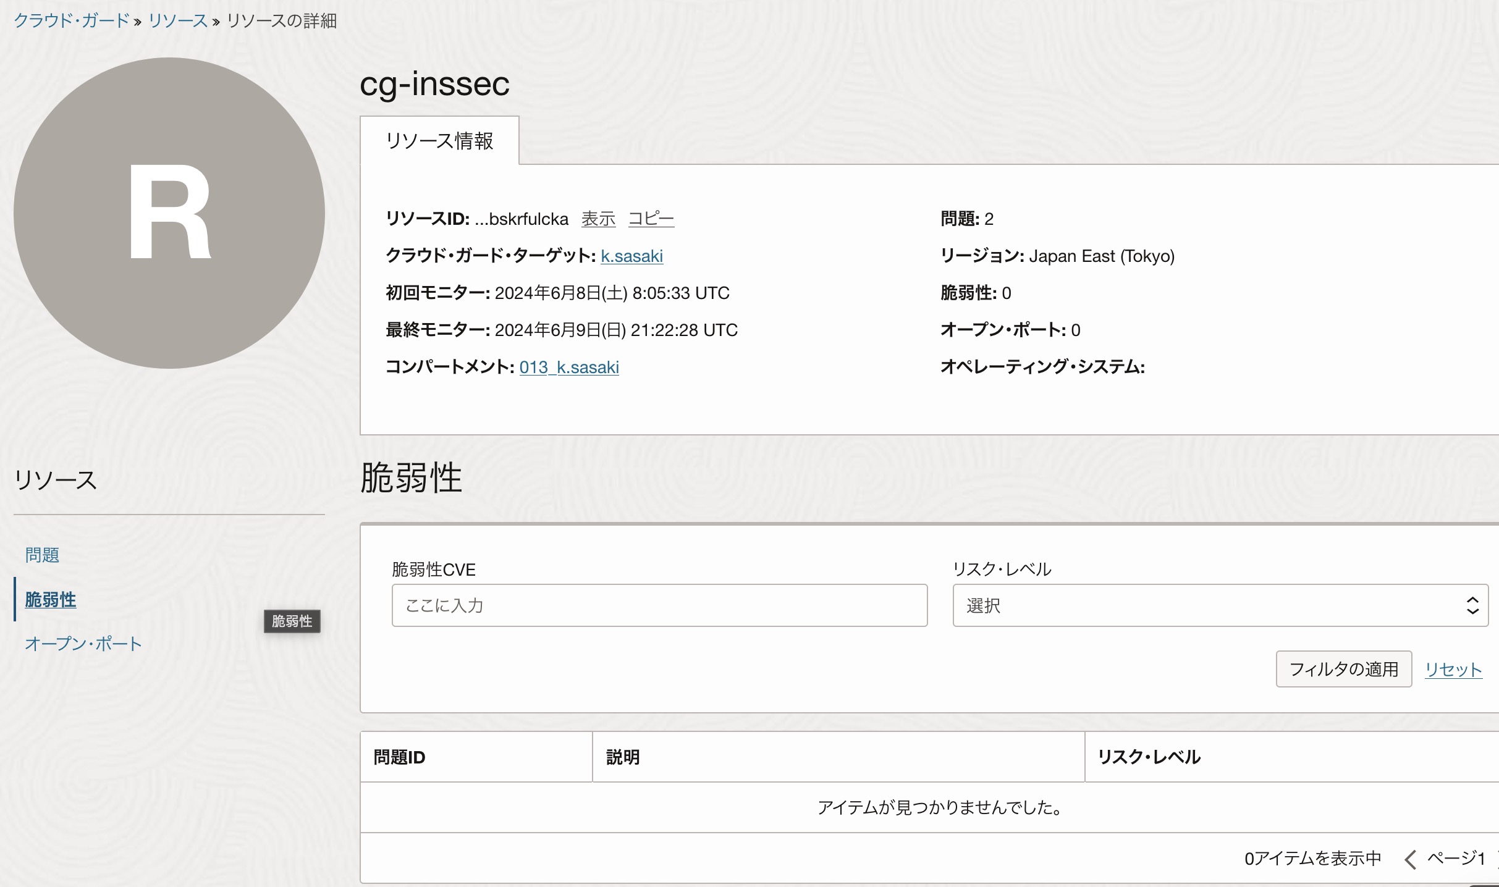The height and width of the screenshot is (887, 1499).
Task: Open the リスク・レベル select dropdown
Action: click(1220, 605)
